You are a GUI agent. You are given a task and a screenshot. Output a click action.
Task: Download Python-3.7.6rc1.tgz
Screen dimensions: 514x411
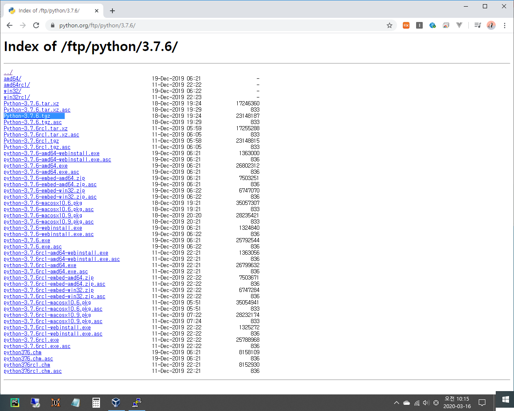(31, 141)
